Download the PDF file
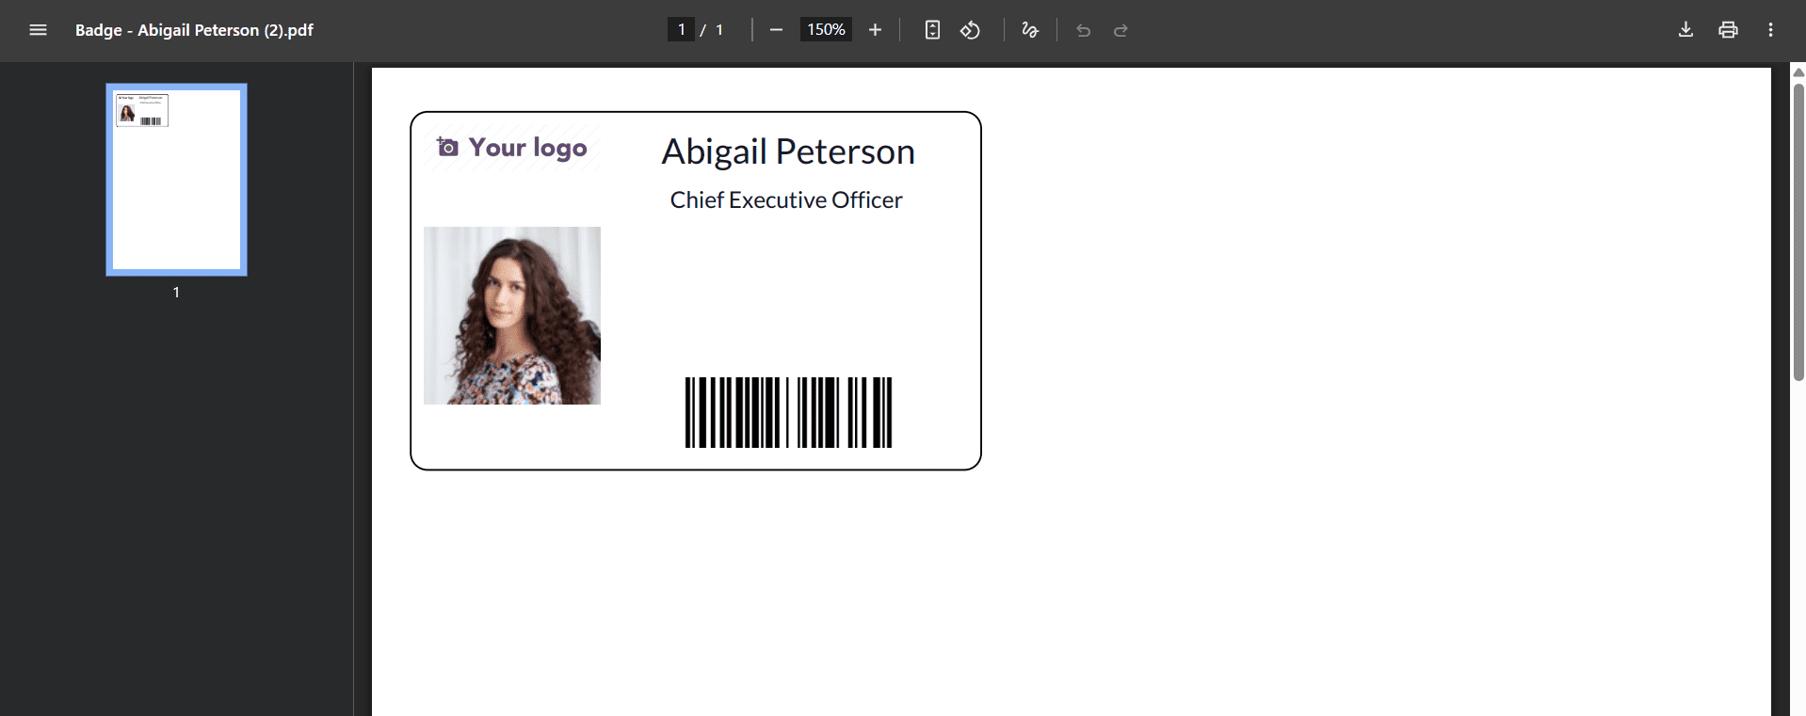The width and height of the screenshot is (1806, 716). pos(1685,30)
